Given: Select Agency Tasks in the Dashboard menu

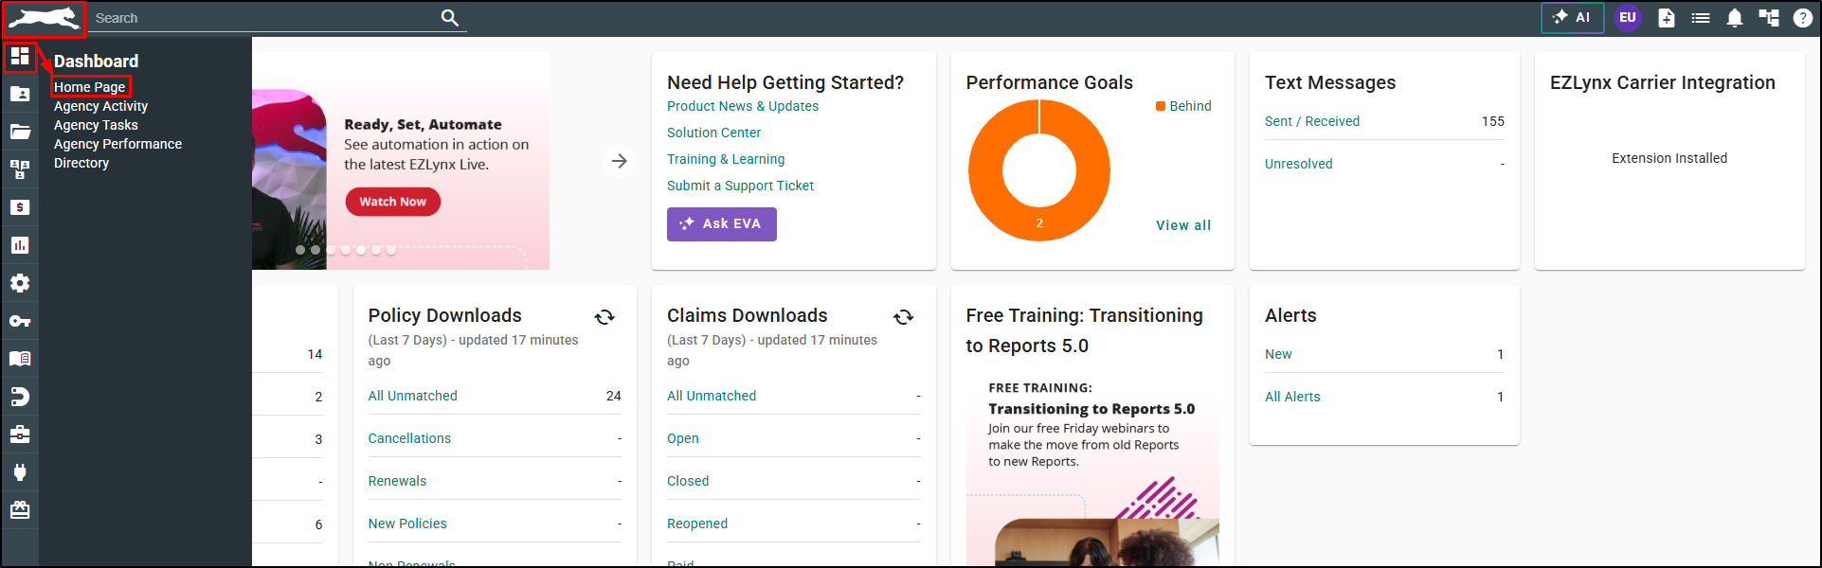Looking at the screenshot, I should click(96, 125).
